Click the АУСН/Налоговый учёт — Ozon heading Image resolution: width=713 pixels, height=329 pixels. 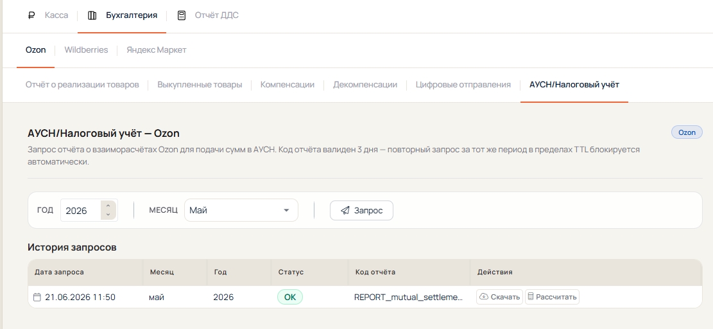tap(104, 133)
